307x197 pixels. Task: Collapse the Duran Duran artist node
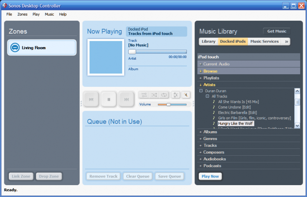[x=201, y=91]
